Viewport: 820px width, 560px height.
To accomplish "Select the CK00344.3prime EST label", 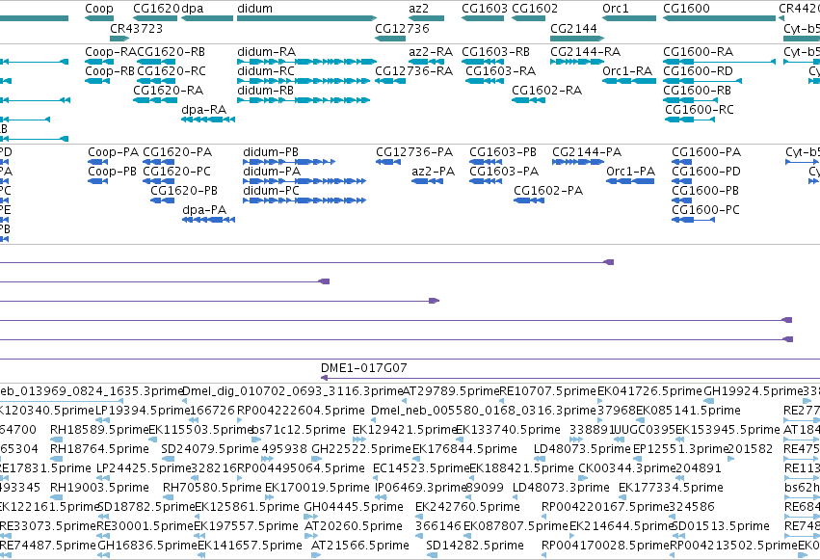I will (627, 468).
